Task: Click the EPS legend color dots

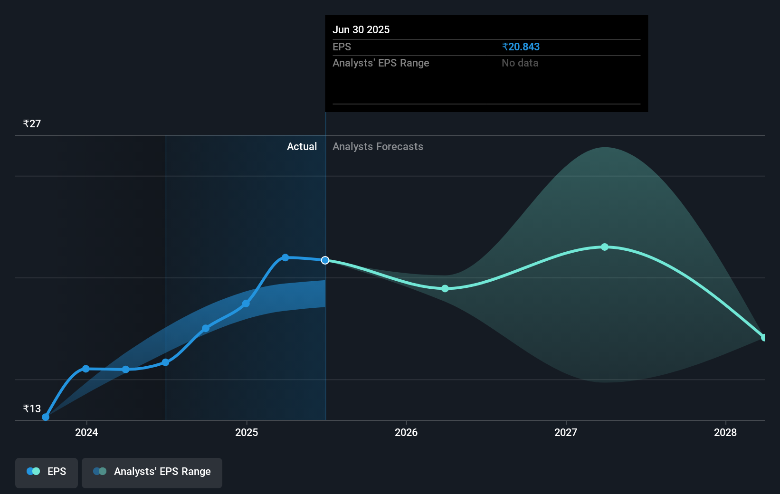Action: click(33, 471)
